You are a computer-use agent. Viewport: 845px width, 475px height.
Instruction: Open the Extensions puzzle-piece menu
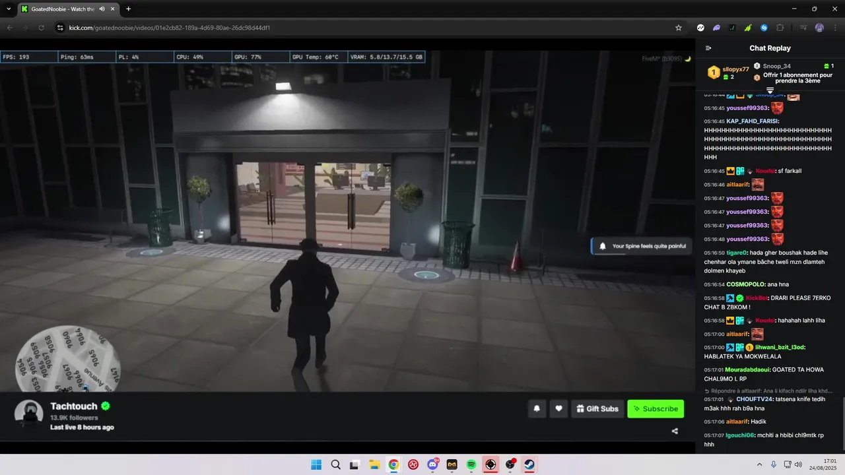click(x=780, y=28)
